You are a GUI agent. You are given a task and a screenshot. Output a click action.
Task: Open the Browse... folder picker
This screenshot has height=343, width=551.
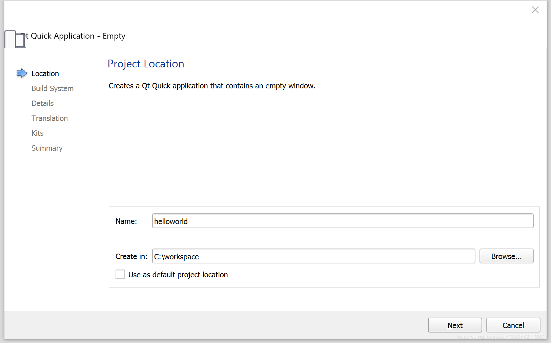(506, 256)
